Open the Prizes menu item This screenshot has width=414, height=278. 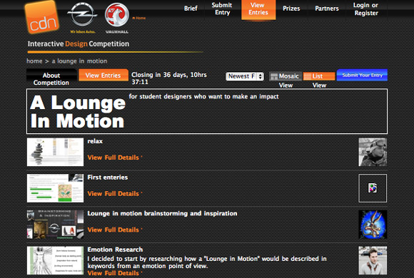(x=291, y=9)
